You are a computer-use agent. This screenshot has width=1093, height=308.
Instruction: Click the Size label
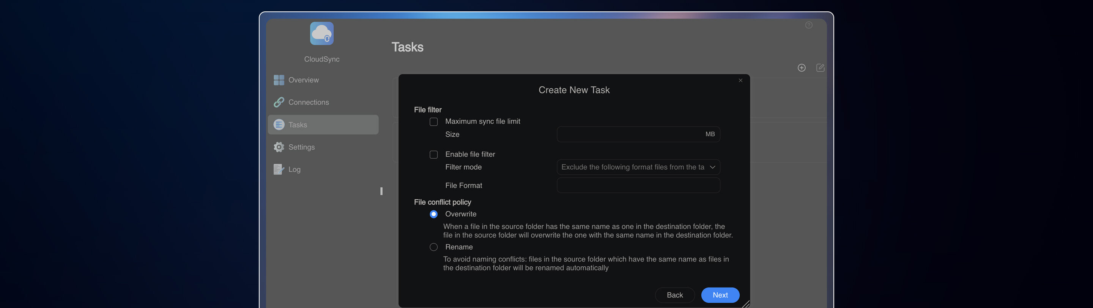452,134
